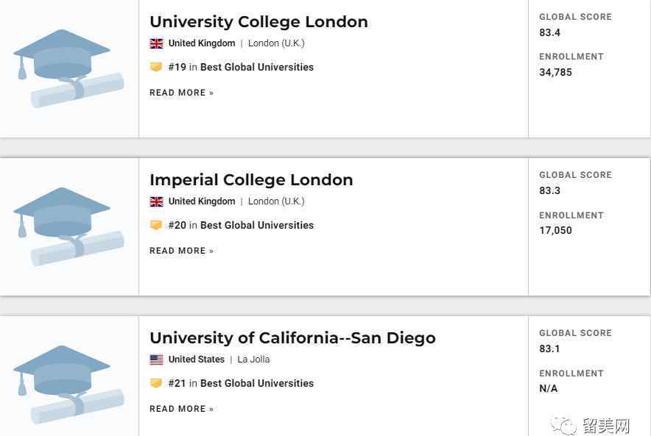
Task: Click the yellow badge icon next to #19
Action: click(155, 67)
